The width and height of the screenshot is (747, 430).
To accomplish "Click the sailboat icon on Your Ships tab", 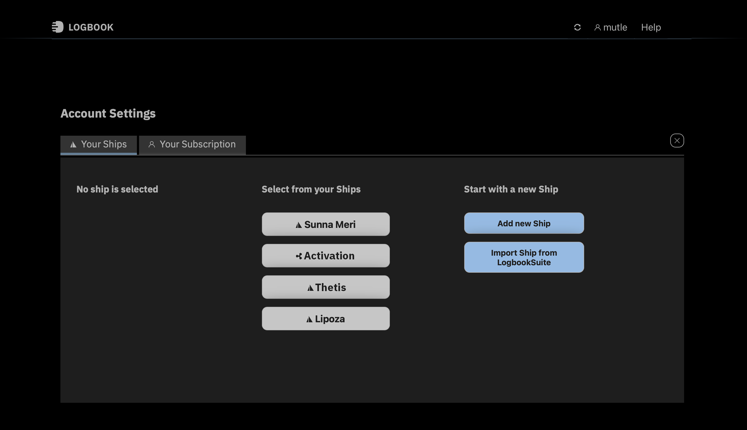I will click(73, 145).
